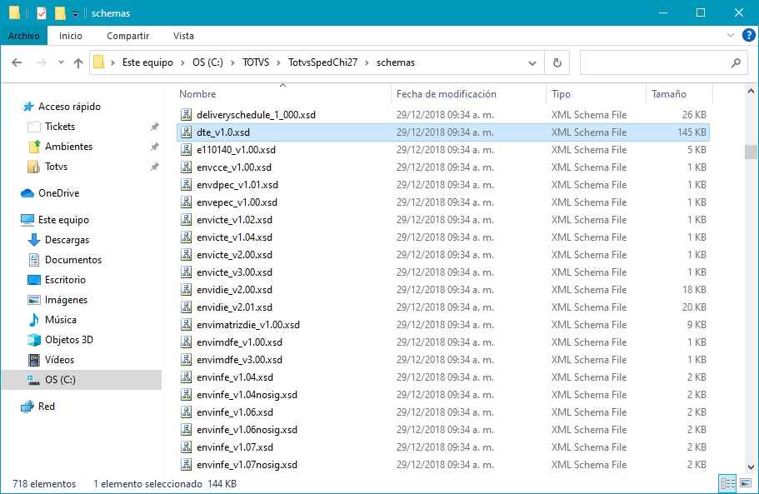This screenshot has width=759, height=494.
Task: Open the Archivo ribbon tab
Action: pyautogui.click(x=23, y=36)
